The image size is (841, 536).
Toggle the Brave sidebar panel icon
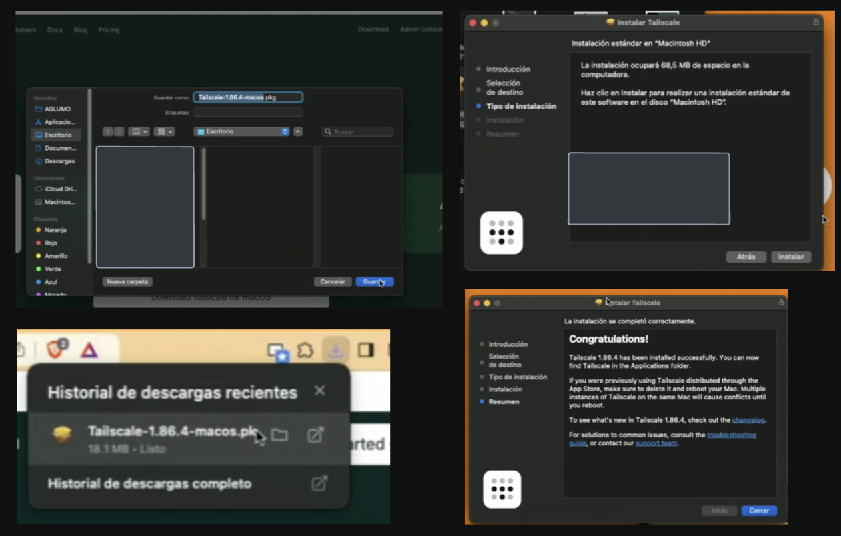coord(366,350)
